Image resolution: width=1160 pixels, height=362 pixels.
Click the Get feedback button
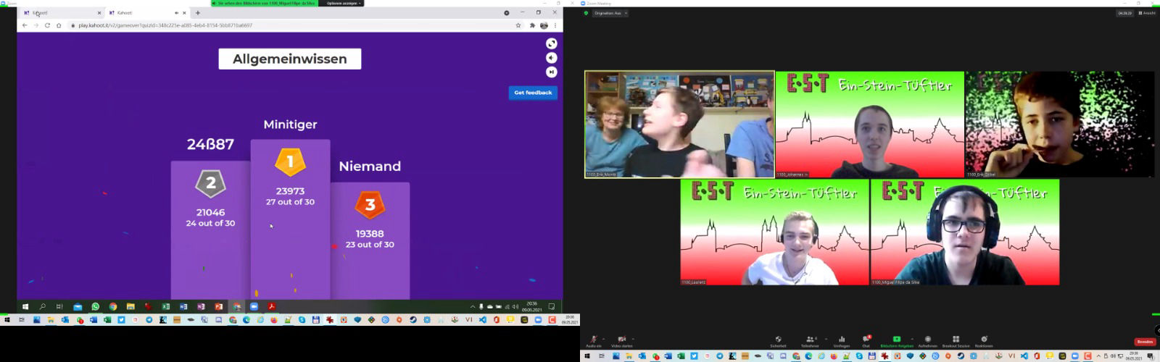[x=533, y=93]
